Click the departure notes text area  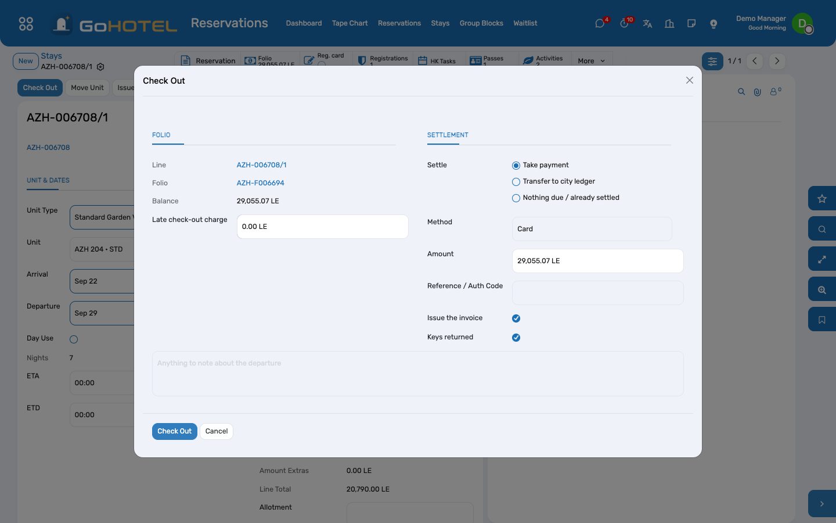point(418,374)
